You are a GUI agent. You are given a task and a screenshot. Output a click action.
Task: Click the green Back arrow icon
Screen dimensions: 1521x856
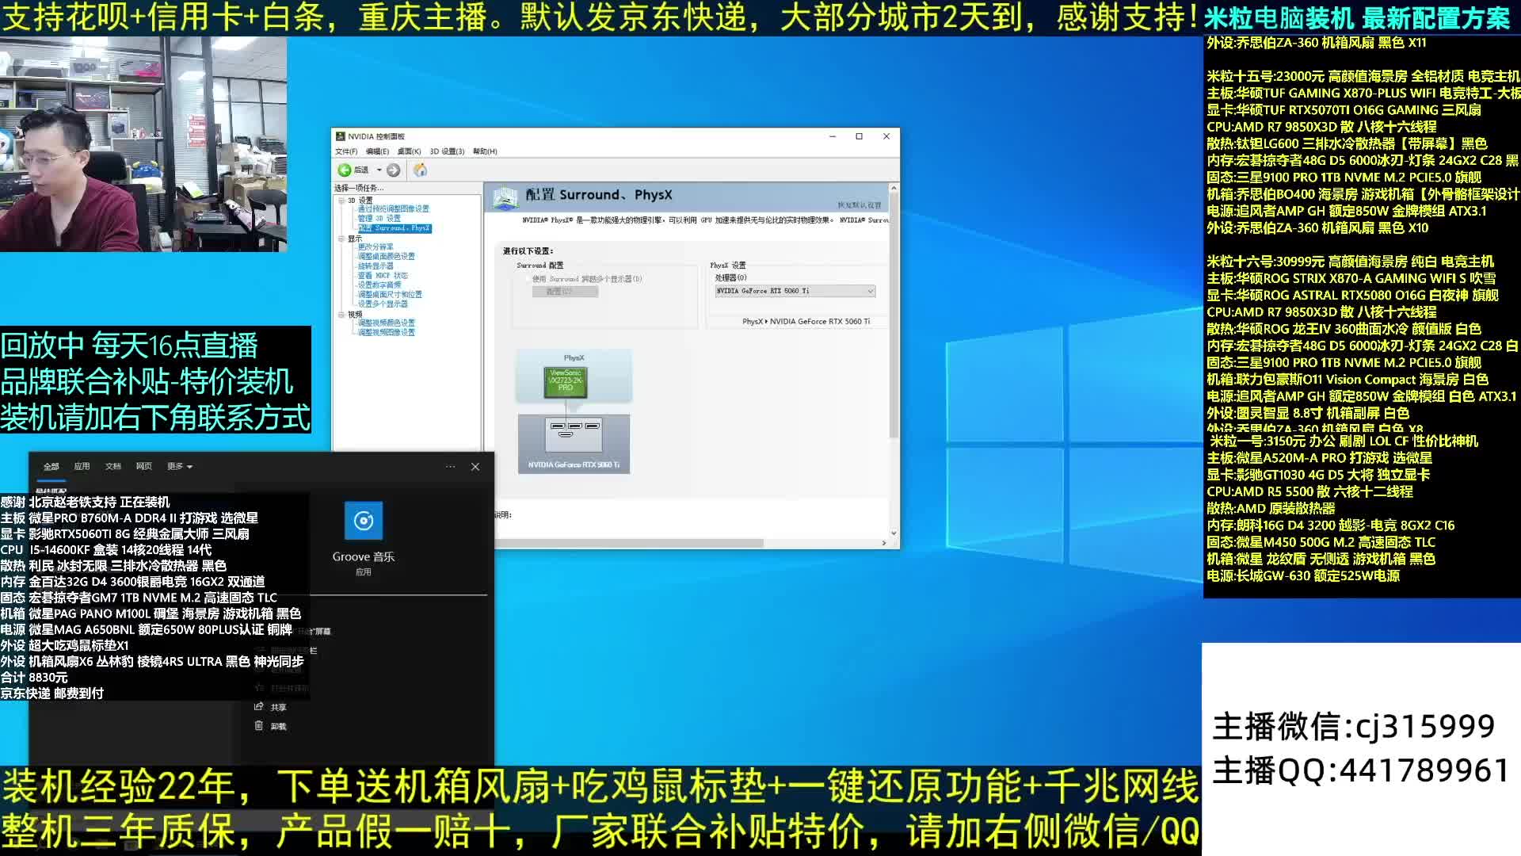(345, 170)
